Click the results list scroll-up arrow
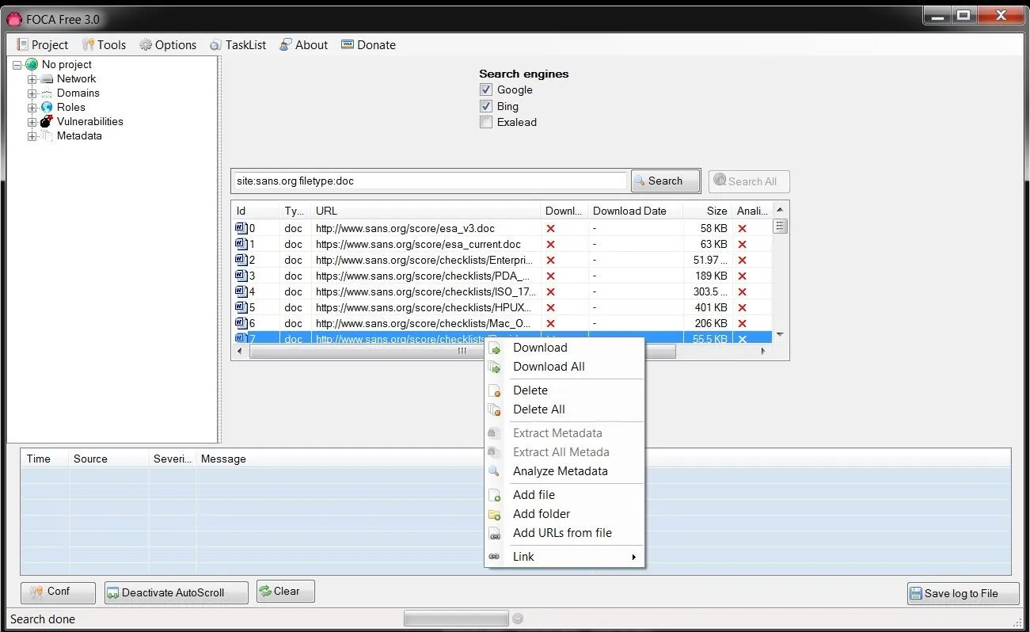This screenshot has width=1030, height=632. tap(780, 210)
